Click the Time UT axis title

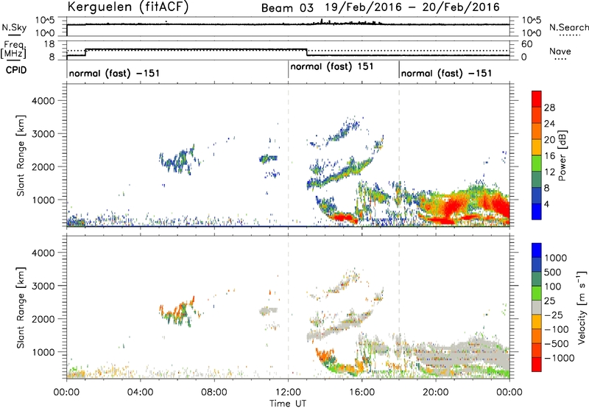(x=288, y=404)
